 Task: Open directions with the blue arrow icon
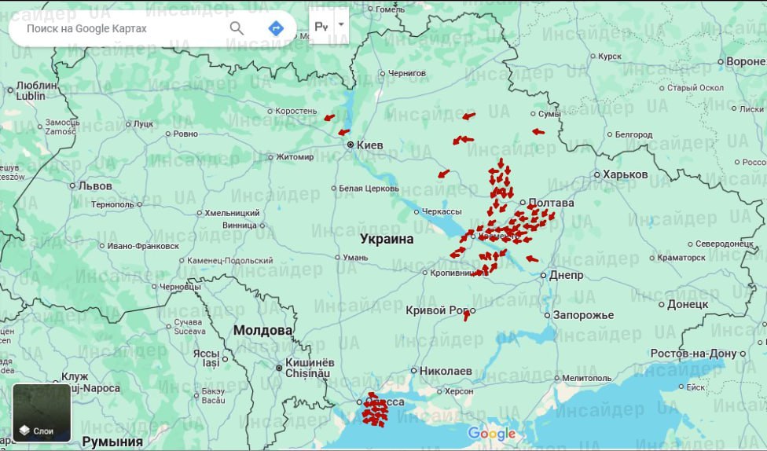click(276, 28)
